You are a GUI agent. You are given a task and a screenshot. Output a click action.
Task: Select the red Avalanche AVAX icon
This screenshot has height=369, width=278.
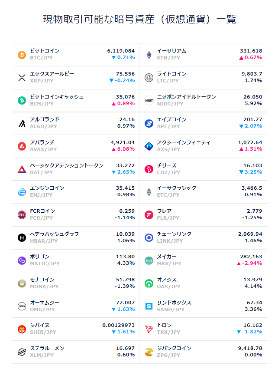[22, 146]
